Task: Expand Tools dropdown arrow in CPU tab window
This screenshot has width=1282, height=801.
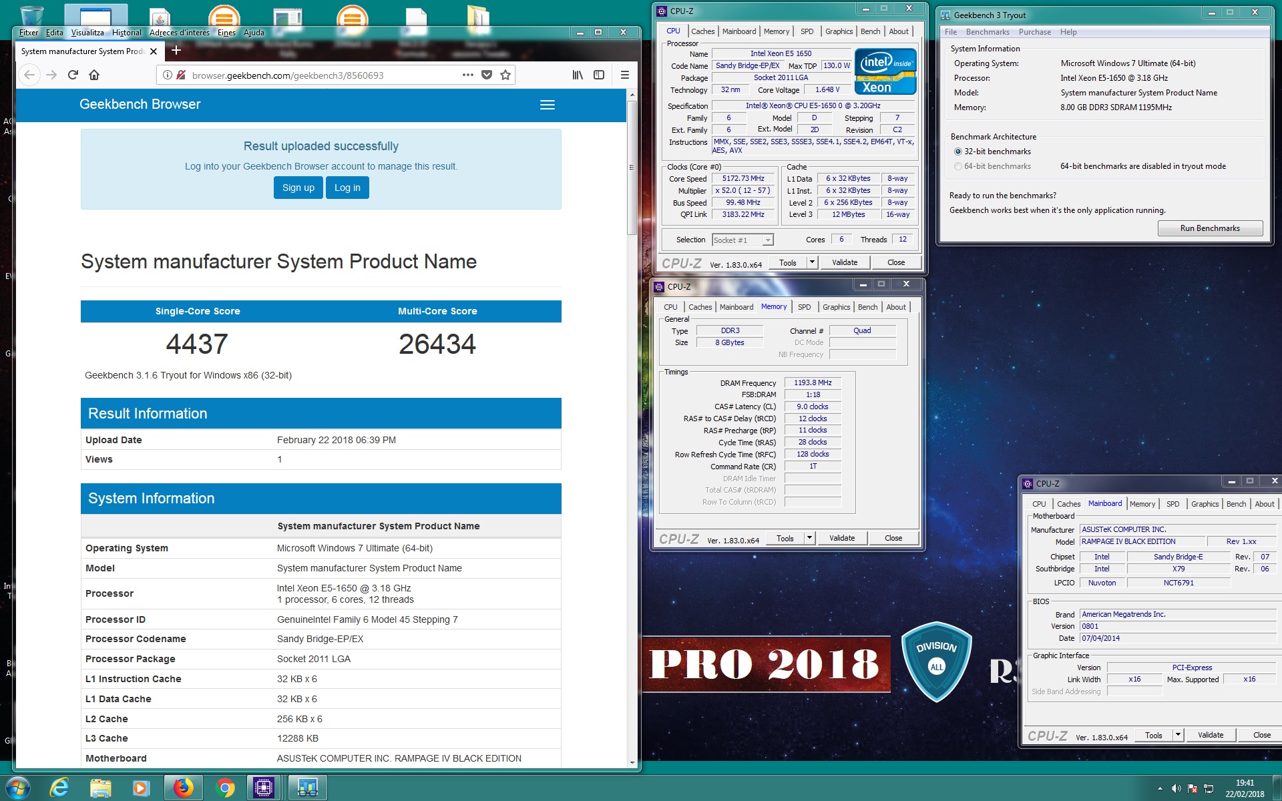Action: (812, 262)
